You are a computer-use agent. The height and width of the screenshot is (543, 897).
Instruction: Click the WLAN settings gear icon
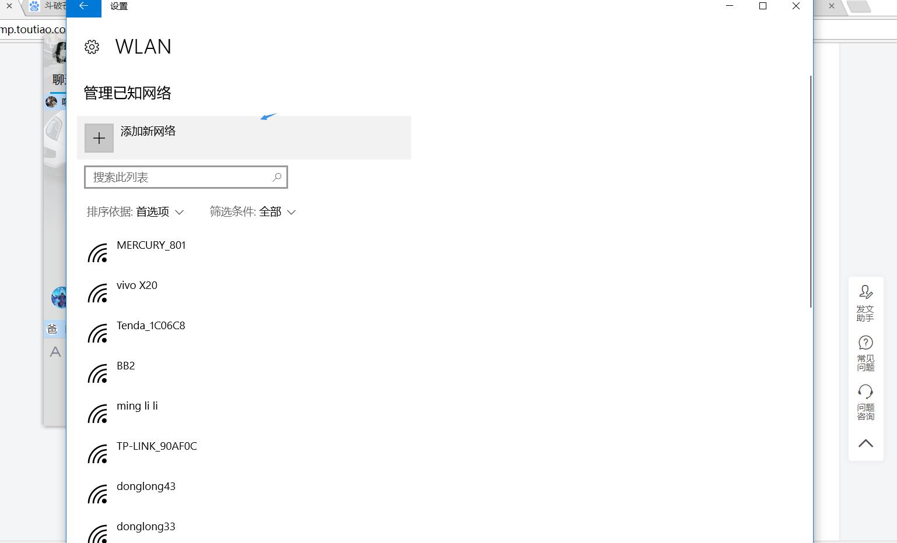pos(92,47)
